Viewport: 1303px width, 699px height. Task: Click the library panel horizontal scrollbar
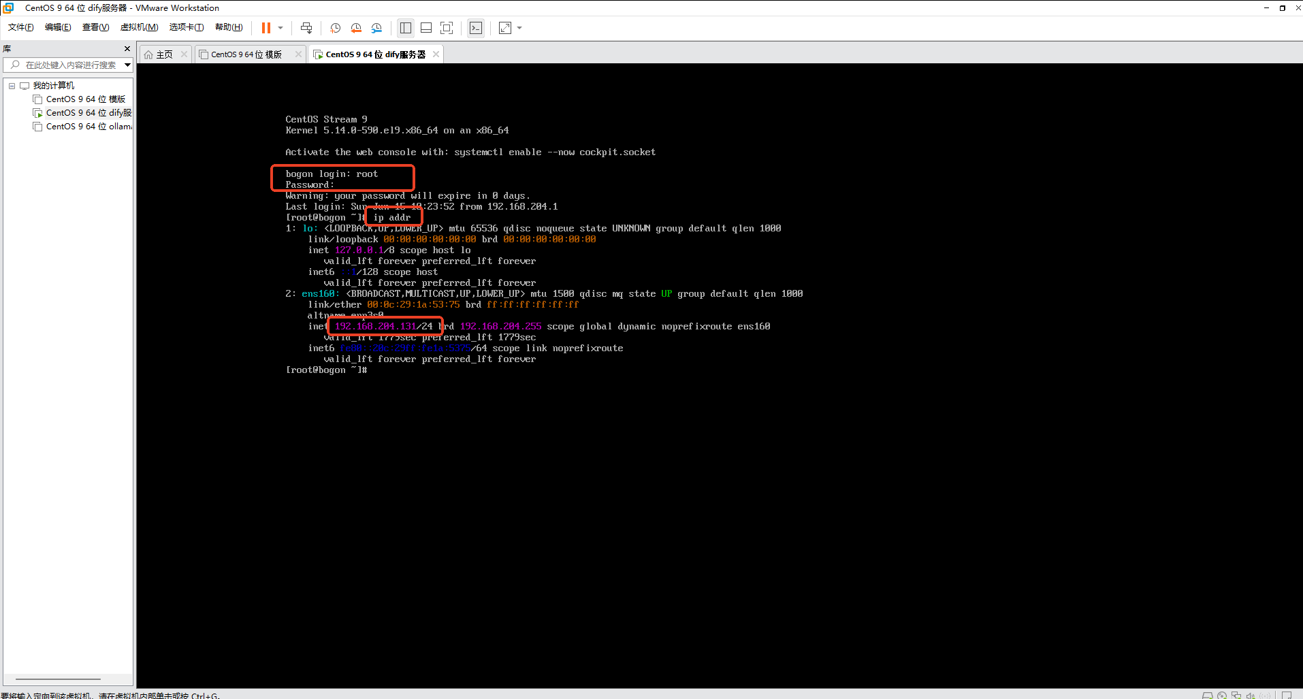point(59,679)
